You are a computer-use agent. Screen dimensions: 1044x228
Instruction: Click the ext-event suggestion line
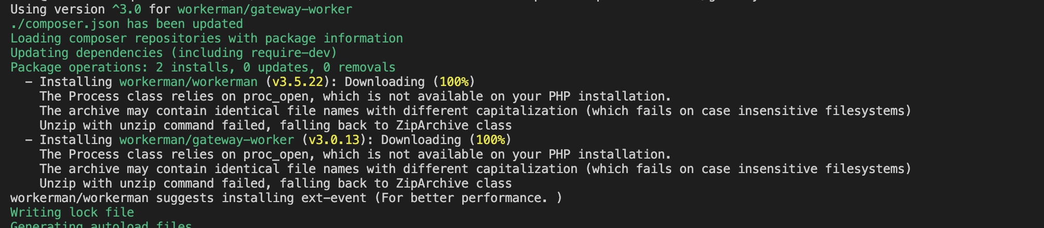click(x=286, y=198)
